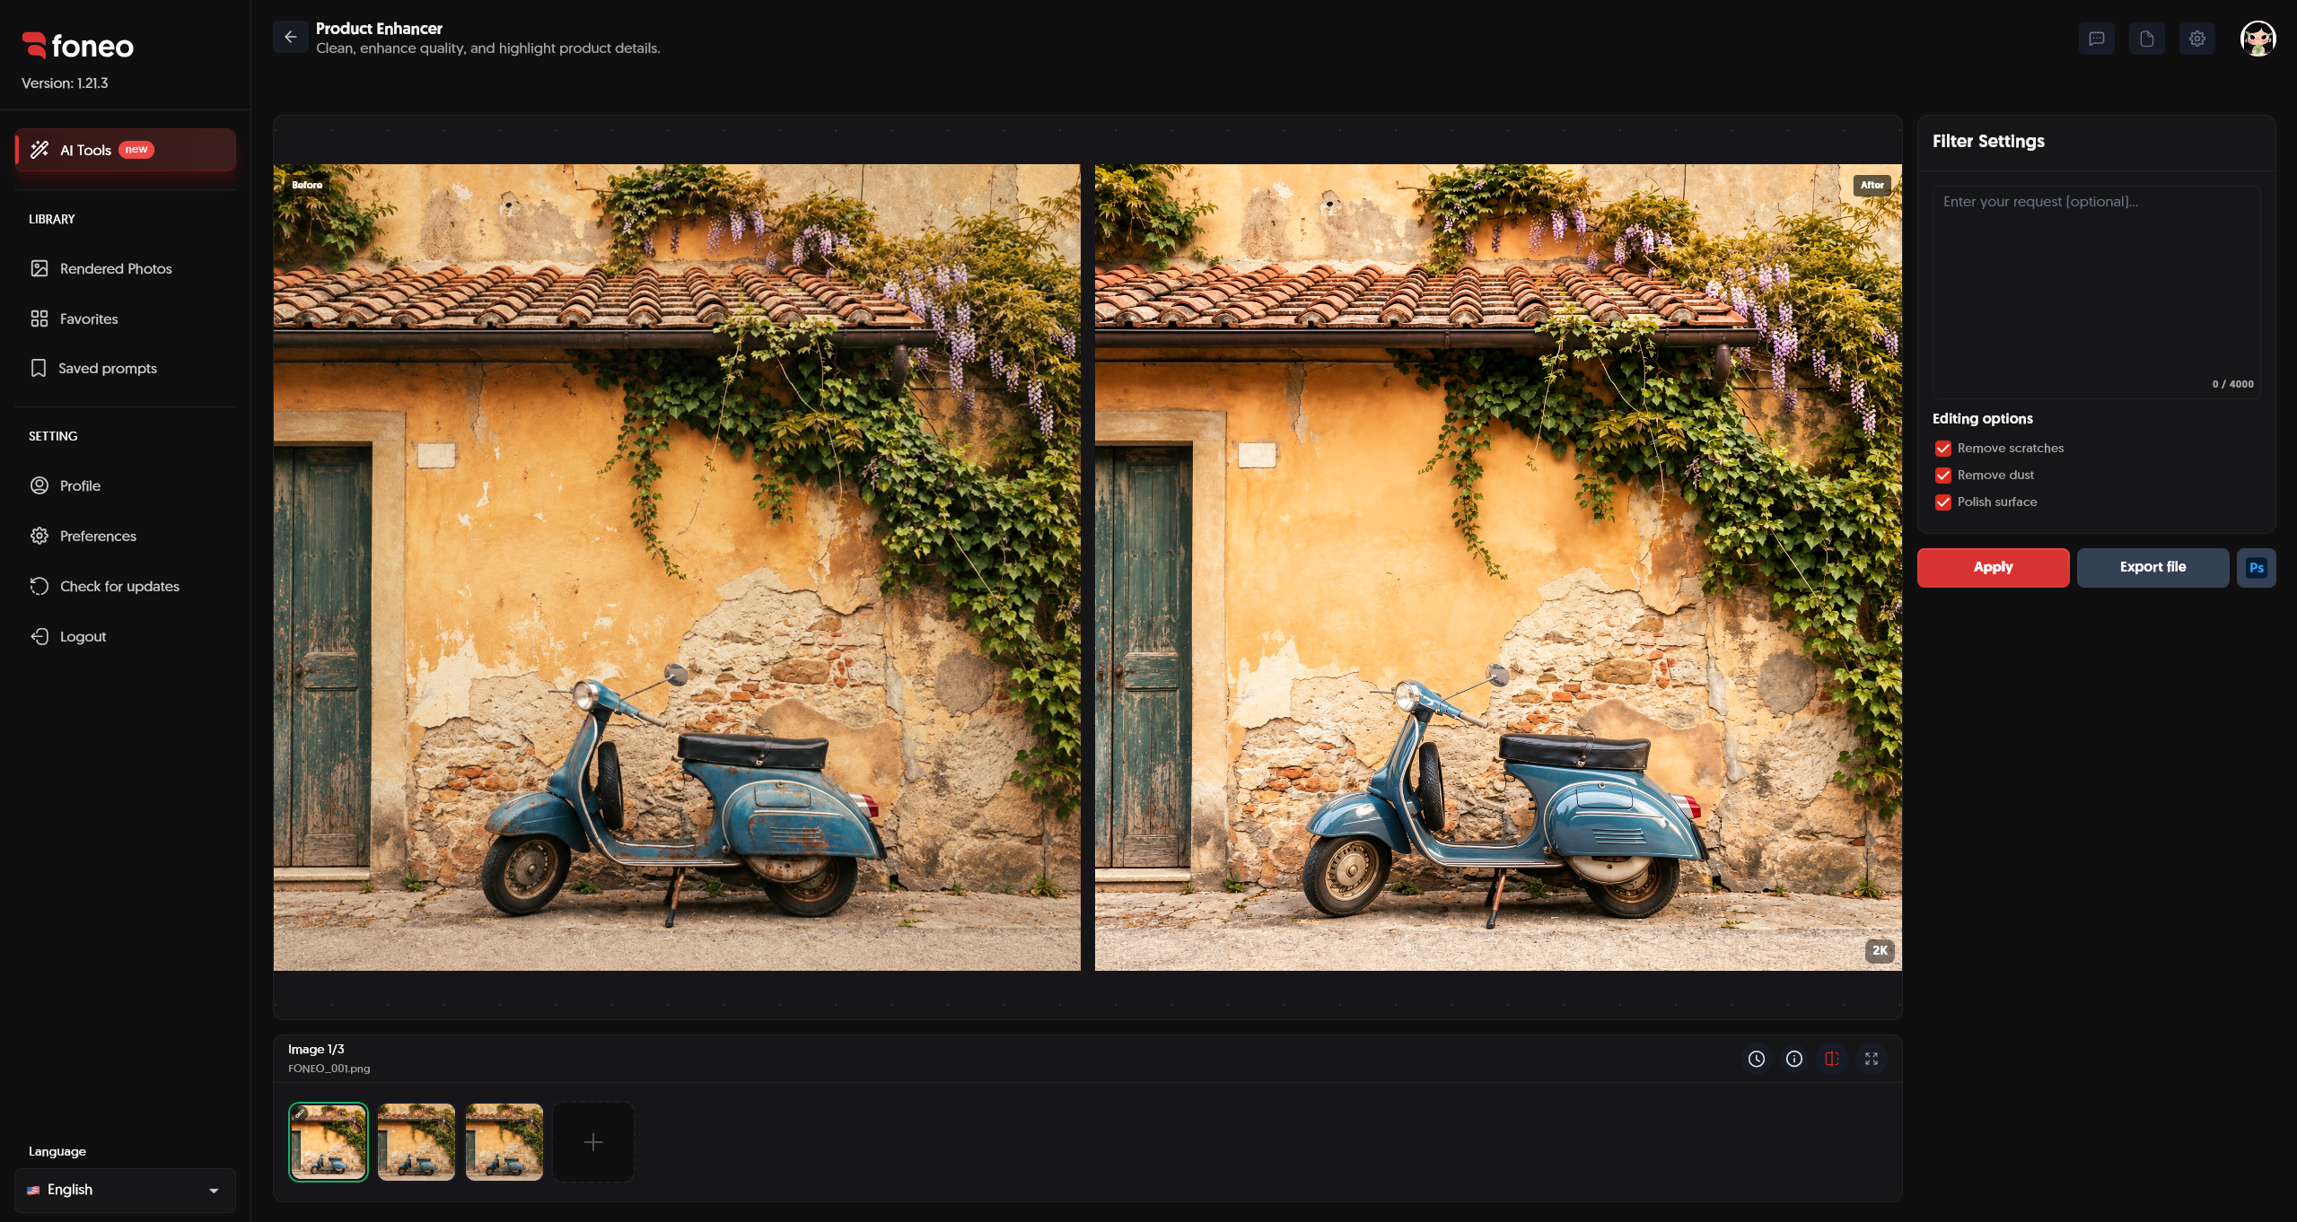Select the third scooter thumbnail
2297x1222 pixels.
point(504,1141)
